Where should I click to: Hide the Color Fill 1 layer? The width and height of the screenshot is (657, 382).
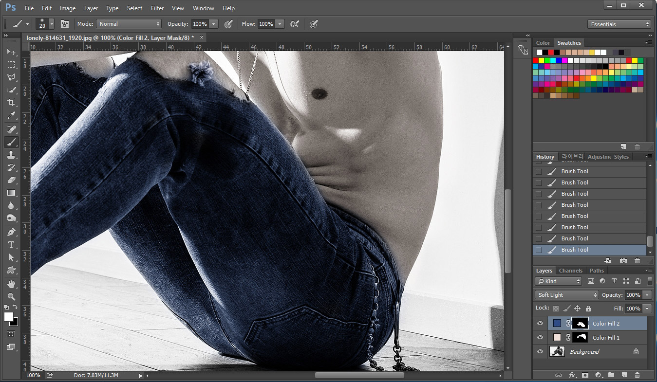(540, 338)
